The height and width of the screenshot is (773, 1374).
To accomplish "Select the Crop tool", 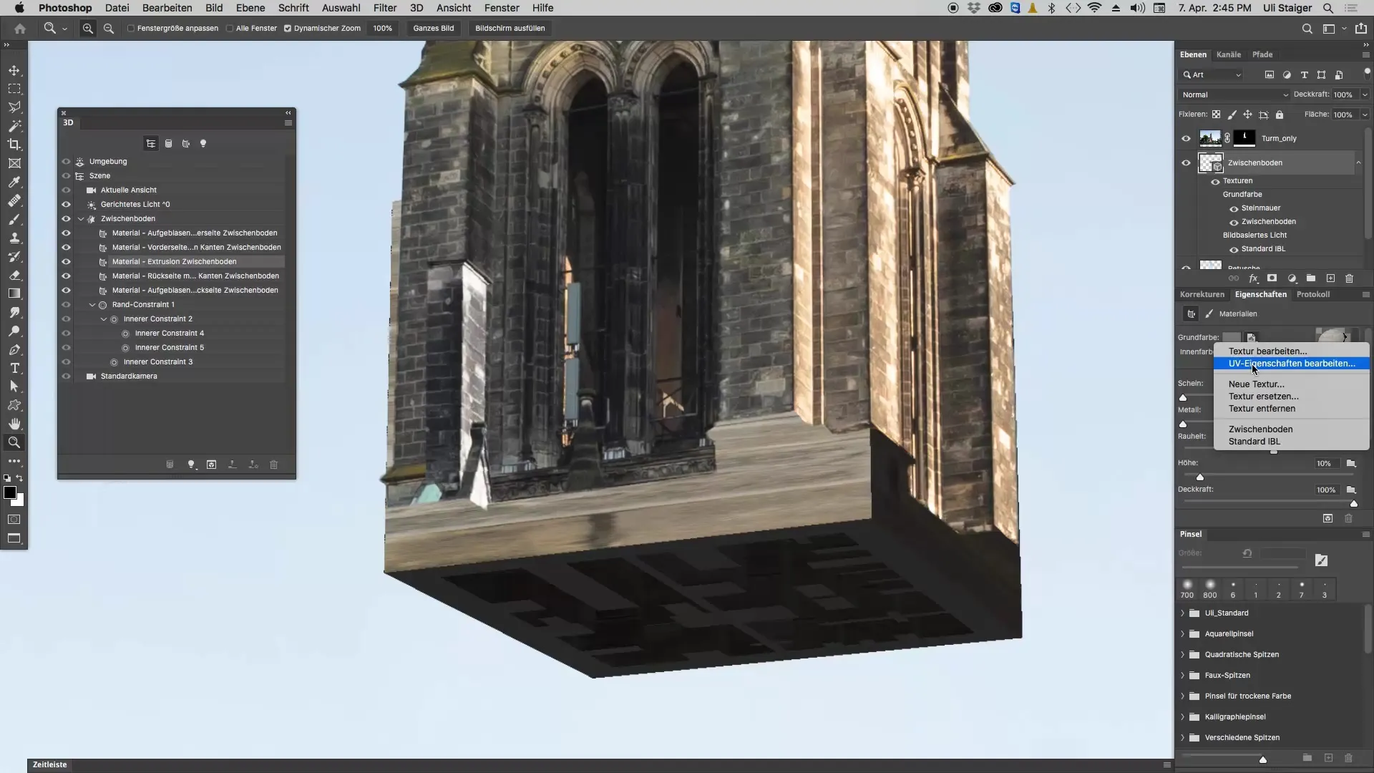I will (x=14, y=145).
